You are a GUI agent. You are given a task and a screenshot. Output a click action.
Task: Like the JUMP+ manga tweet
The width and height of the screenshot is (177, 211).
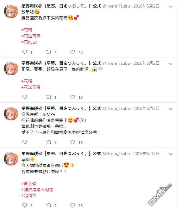pos(73,142)
